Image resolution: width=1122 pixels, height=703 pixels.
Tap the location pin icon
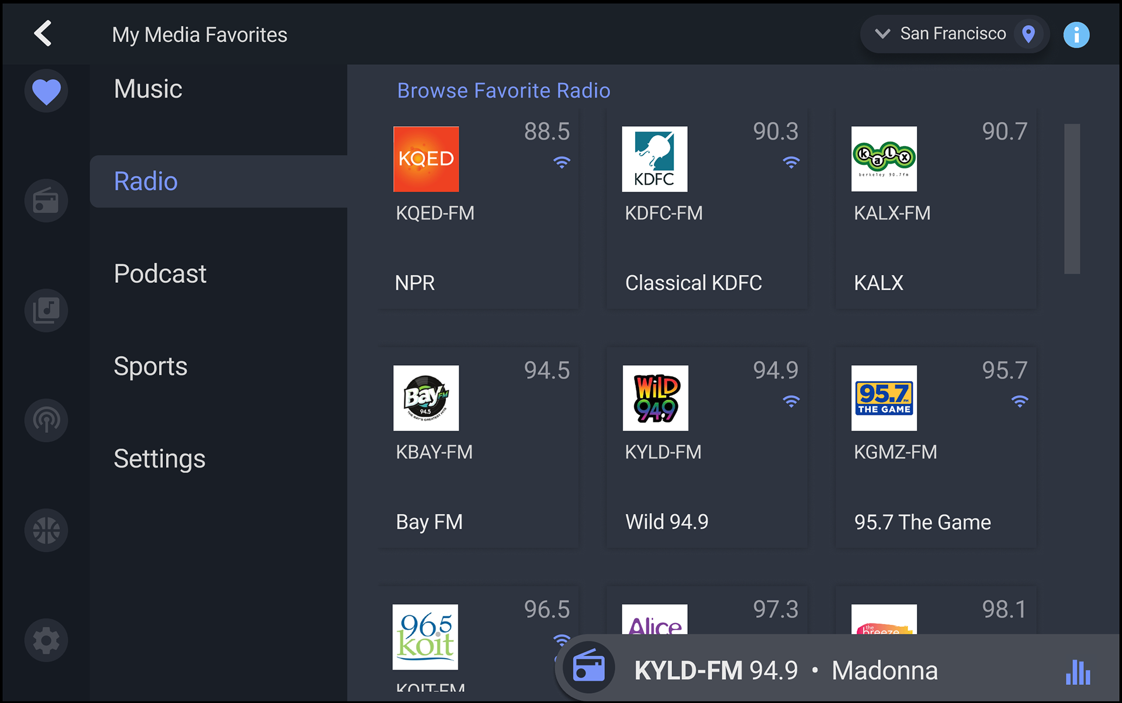click(1028, 34)
